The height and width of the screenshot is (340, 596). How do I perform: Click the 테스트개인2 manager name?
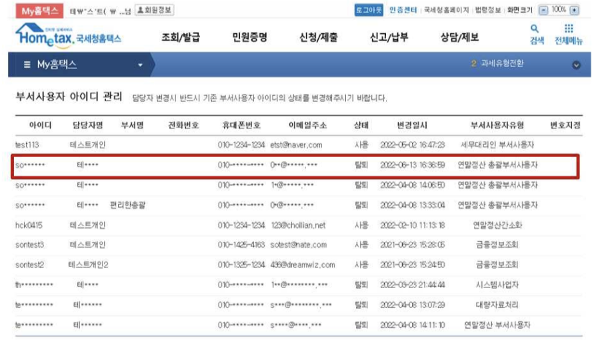[x=88, y=265]
